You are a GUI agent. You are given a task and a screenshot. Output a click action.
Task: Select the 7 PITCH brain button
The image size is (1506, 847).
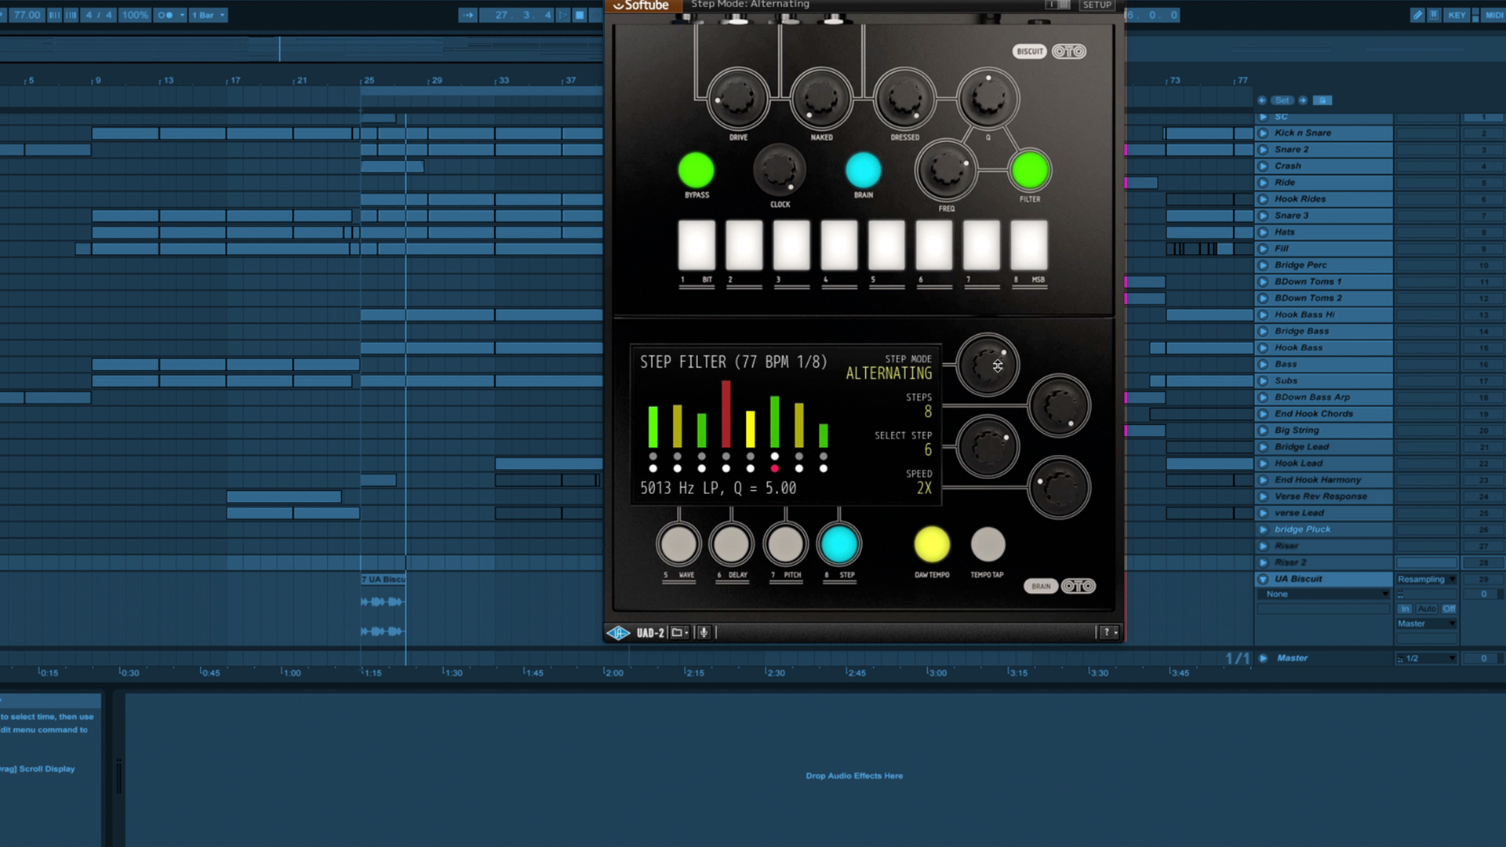tap(785, 544)
